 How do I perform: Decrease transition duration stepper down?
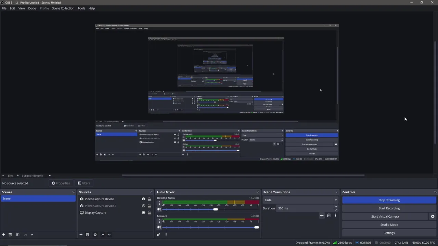(336, 210)
